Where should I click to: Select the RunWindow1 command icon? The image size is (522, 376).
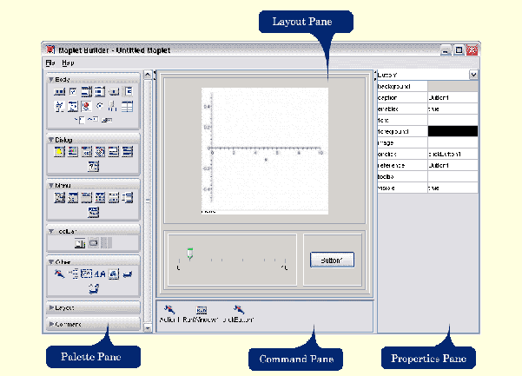coord(202,309)
